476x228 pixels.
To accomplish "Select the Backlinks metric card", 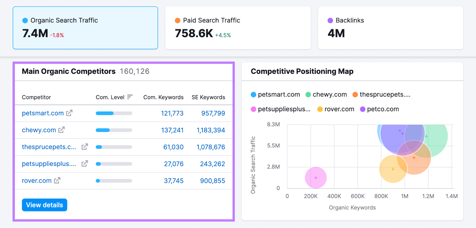I will pos(390,28).
